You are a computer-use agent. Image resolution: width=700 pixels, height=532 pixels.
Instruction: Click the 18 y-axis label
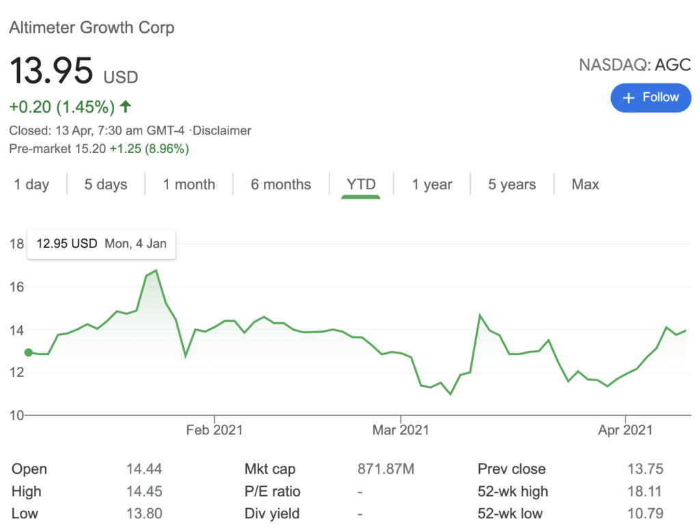[x=16, y=244]
